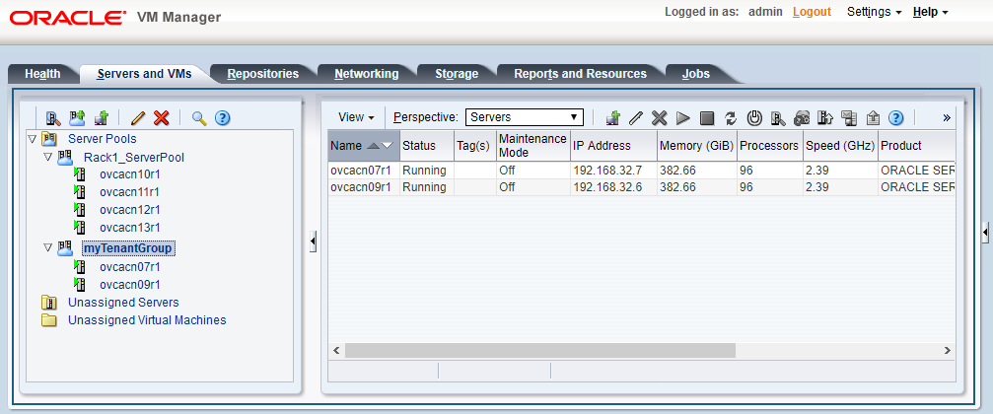The width and height of the screenshot is (993, 414).
Task: Click the red X Delete icon
Action: click(162, 117)
